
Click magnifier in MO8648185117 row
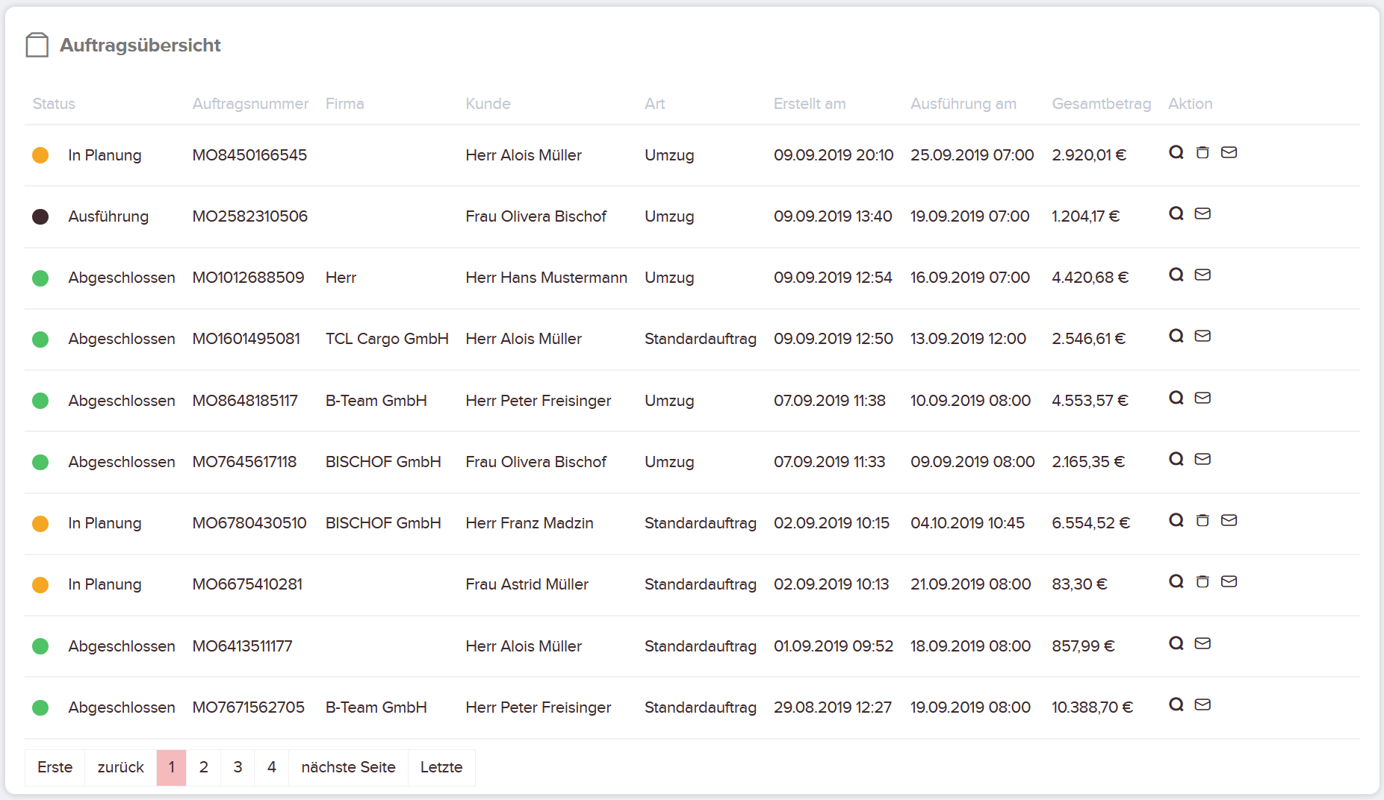point(1176,398)
